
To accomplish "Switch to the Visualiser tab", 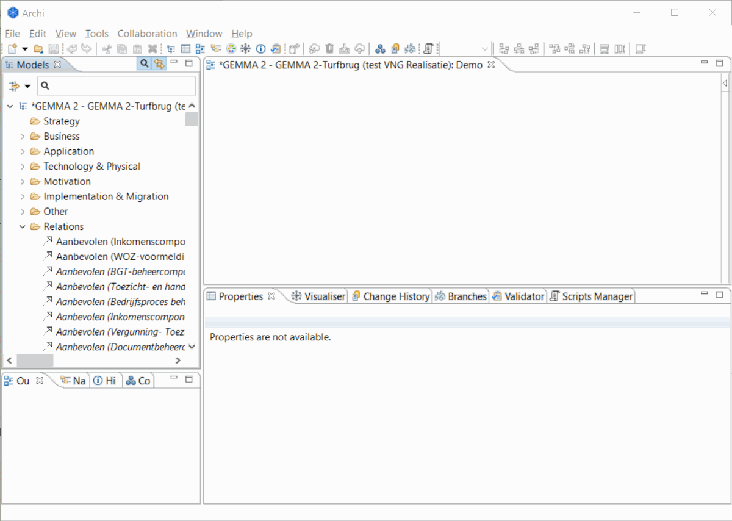I will (x=318, y=296).
